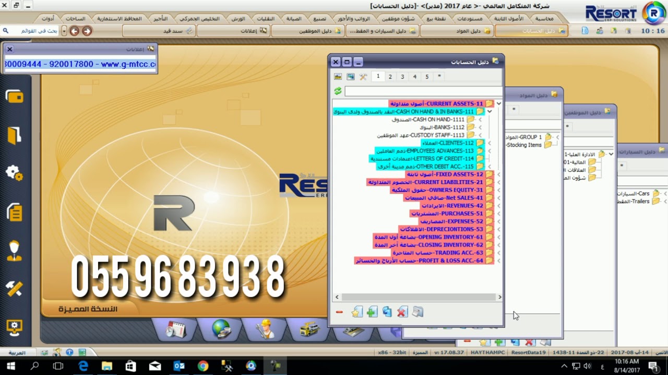The width and height of the screenshot is (668, 375).
Task: Switch to سند قيد window tab
Action: coord(158,31)
